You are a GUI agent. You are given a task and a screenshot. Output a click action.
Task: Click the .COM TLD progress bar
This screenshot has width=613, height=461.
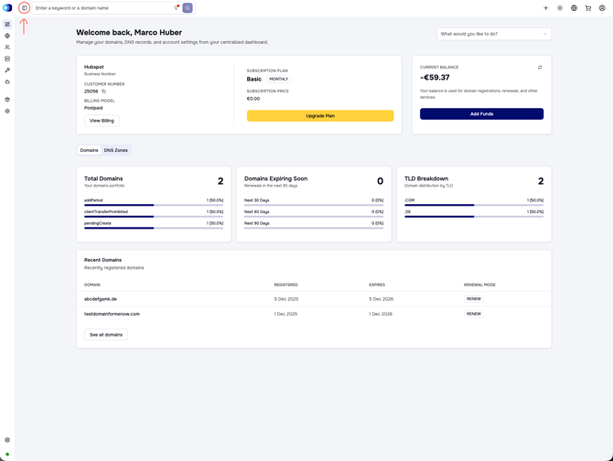tap(474, 205)
